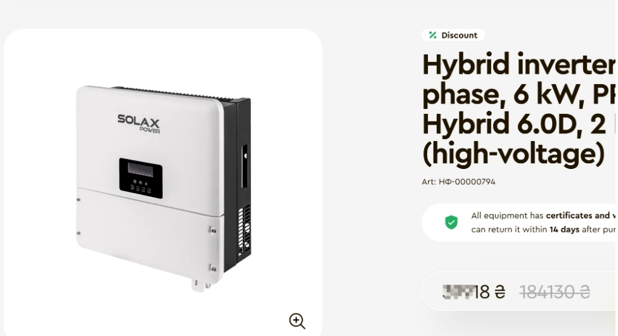Image resolution: width=618 pixels, height=336 pixels.
Task: Click the SOLAX Power logo on the inverter
Action: (139, 123)
